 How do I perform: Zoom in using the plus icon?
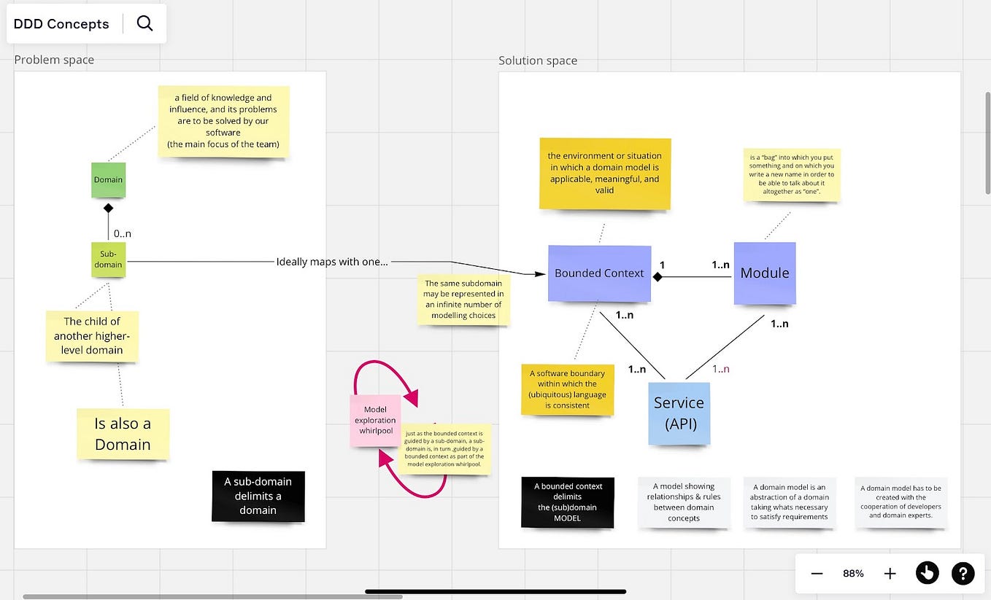[x=890, y=573]
